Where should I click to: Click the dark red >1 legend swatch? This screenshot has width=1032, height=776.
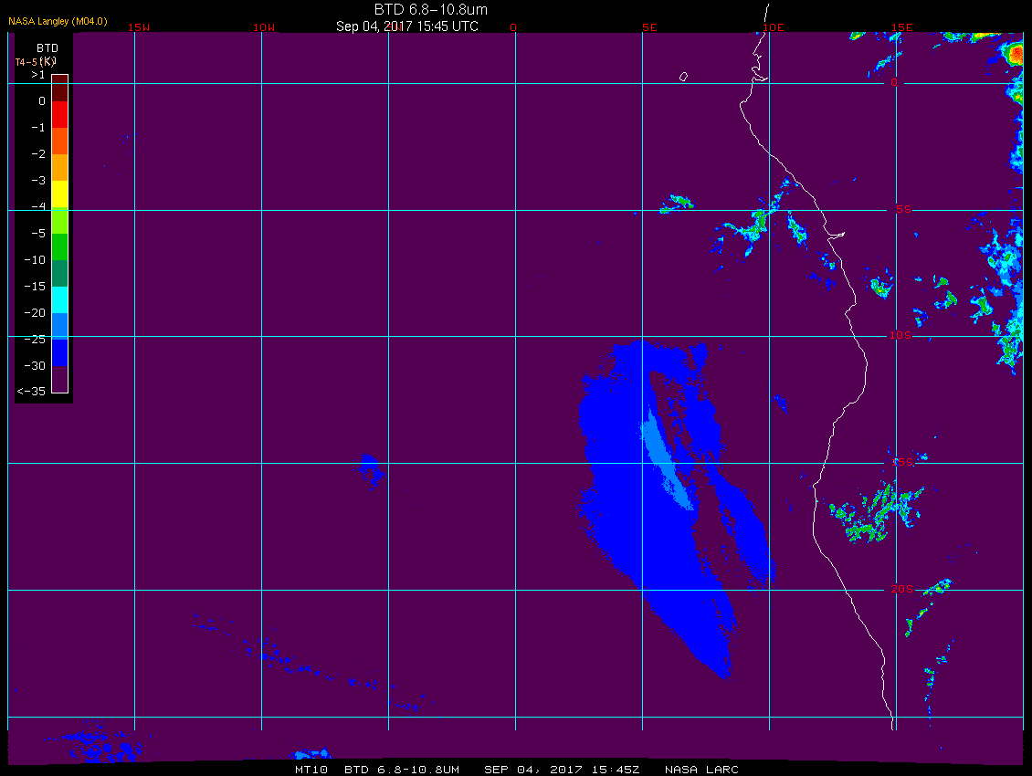tap(60, 89)
